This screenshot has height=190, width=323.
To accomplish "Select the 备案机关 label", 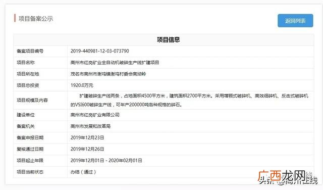I will pyautogui.click(x=26, y=126).
